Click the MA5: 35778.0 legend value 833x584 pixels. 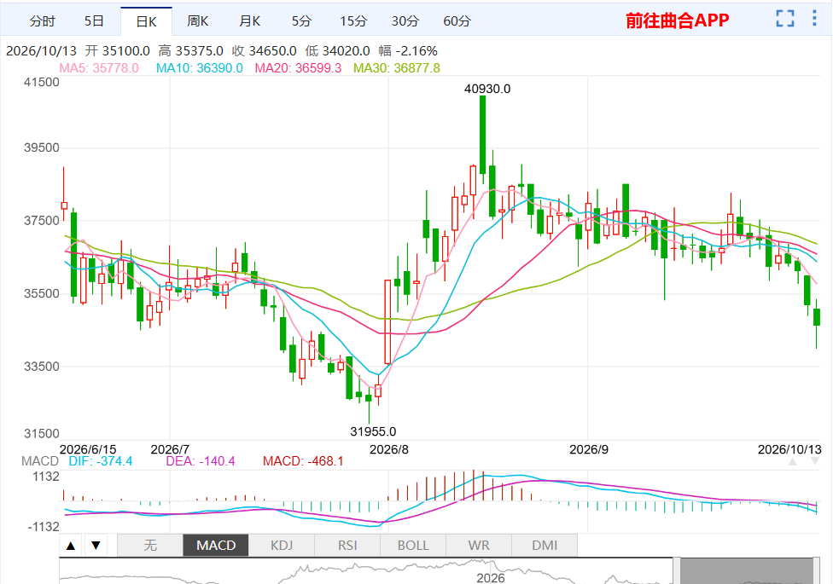(x=99, y=68)
